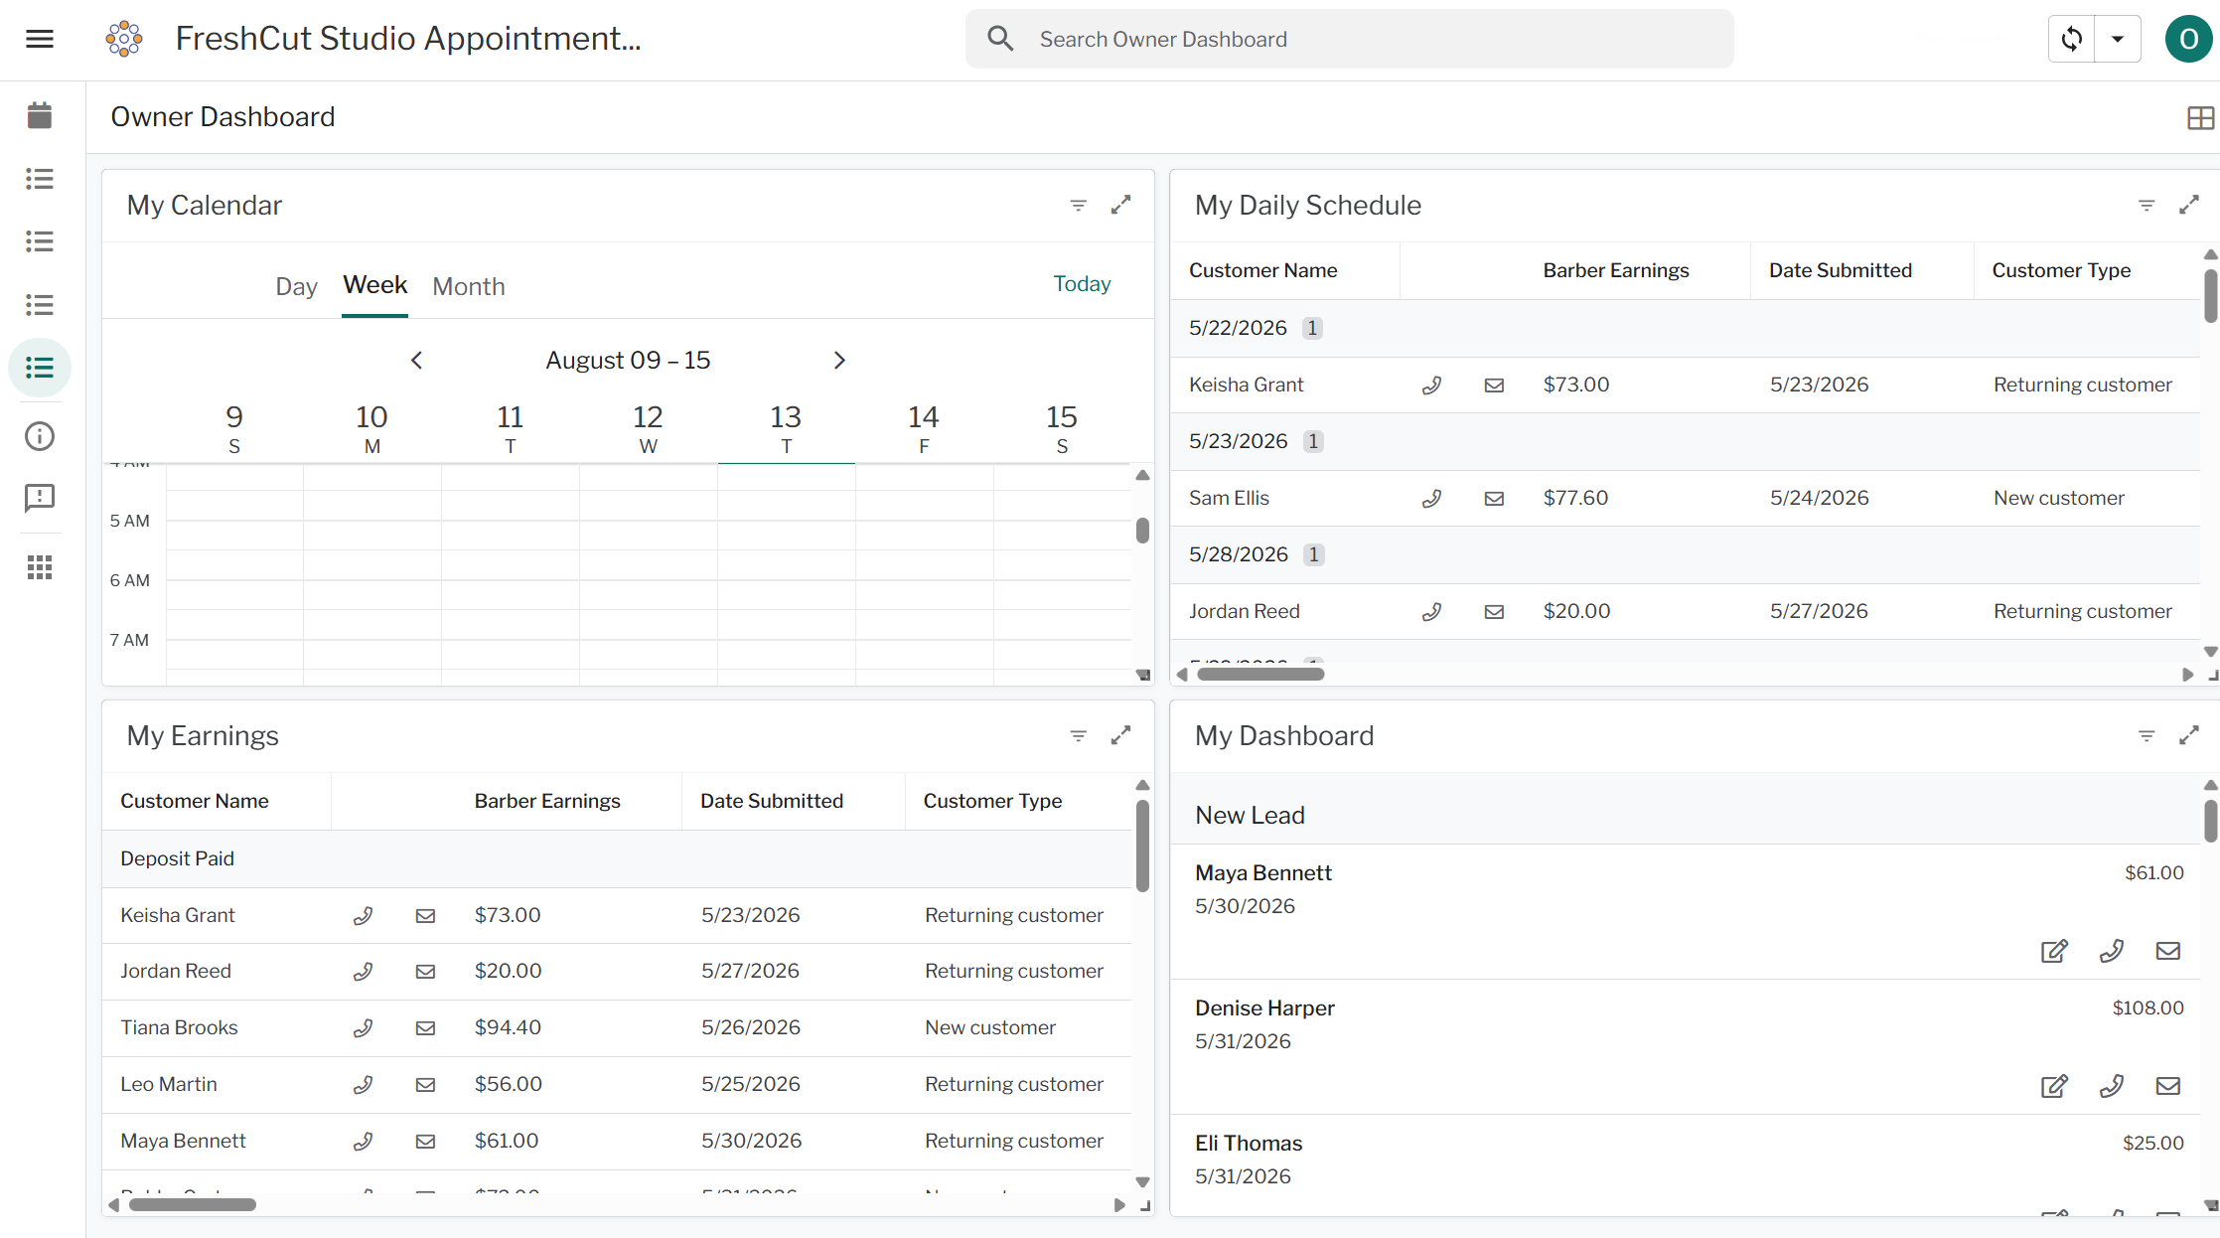This screenshot has width=2220, height=1238.
Task: Open the hamburger navigation menu
Action: click(x=40, y=39)
